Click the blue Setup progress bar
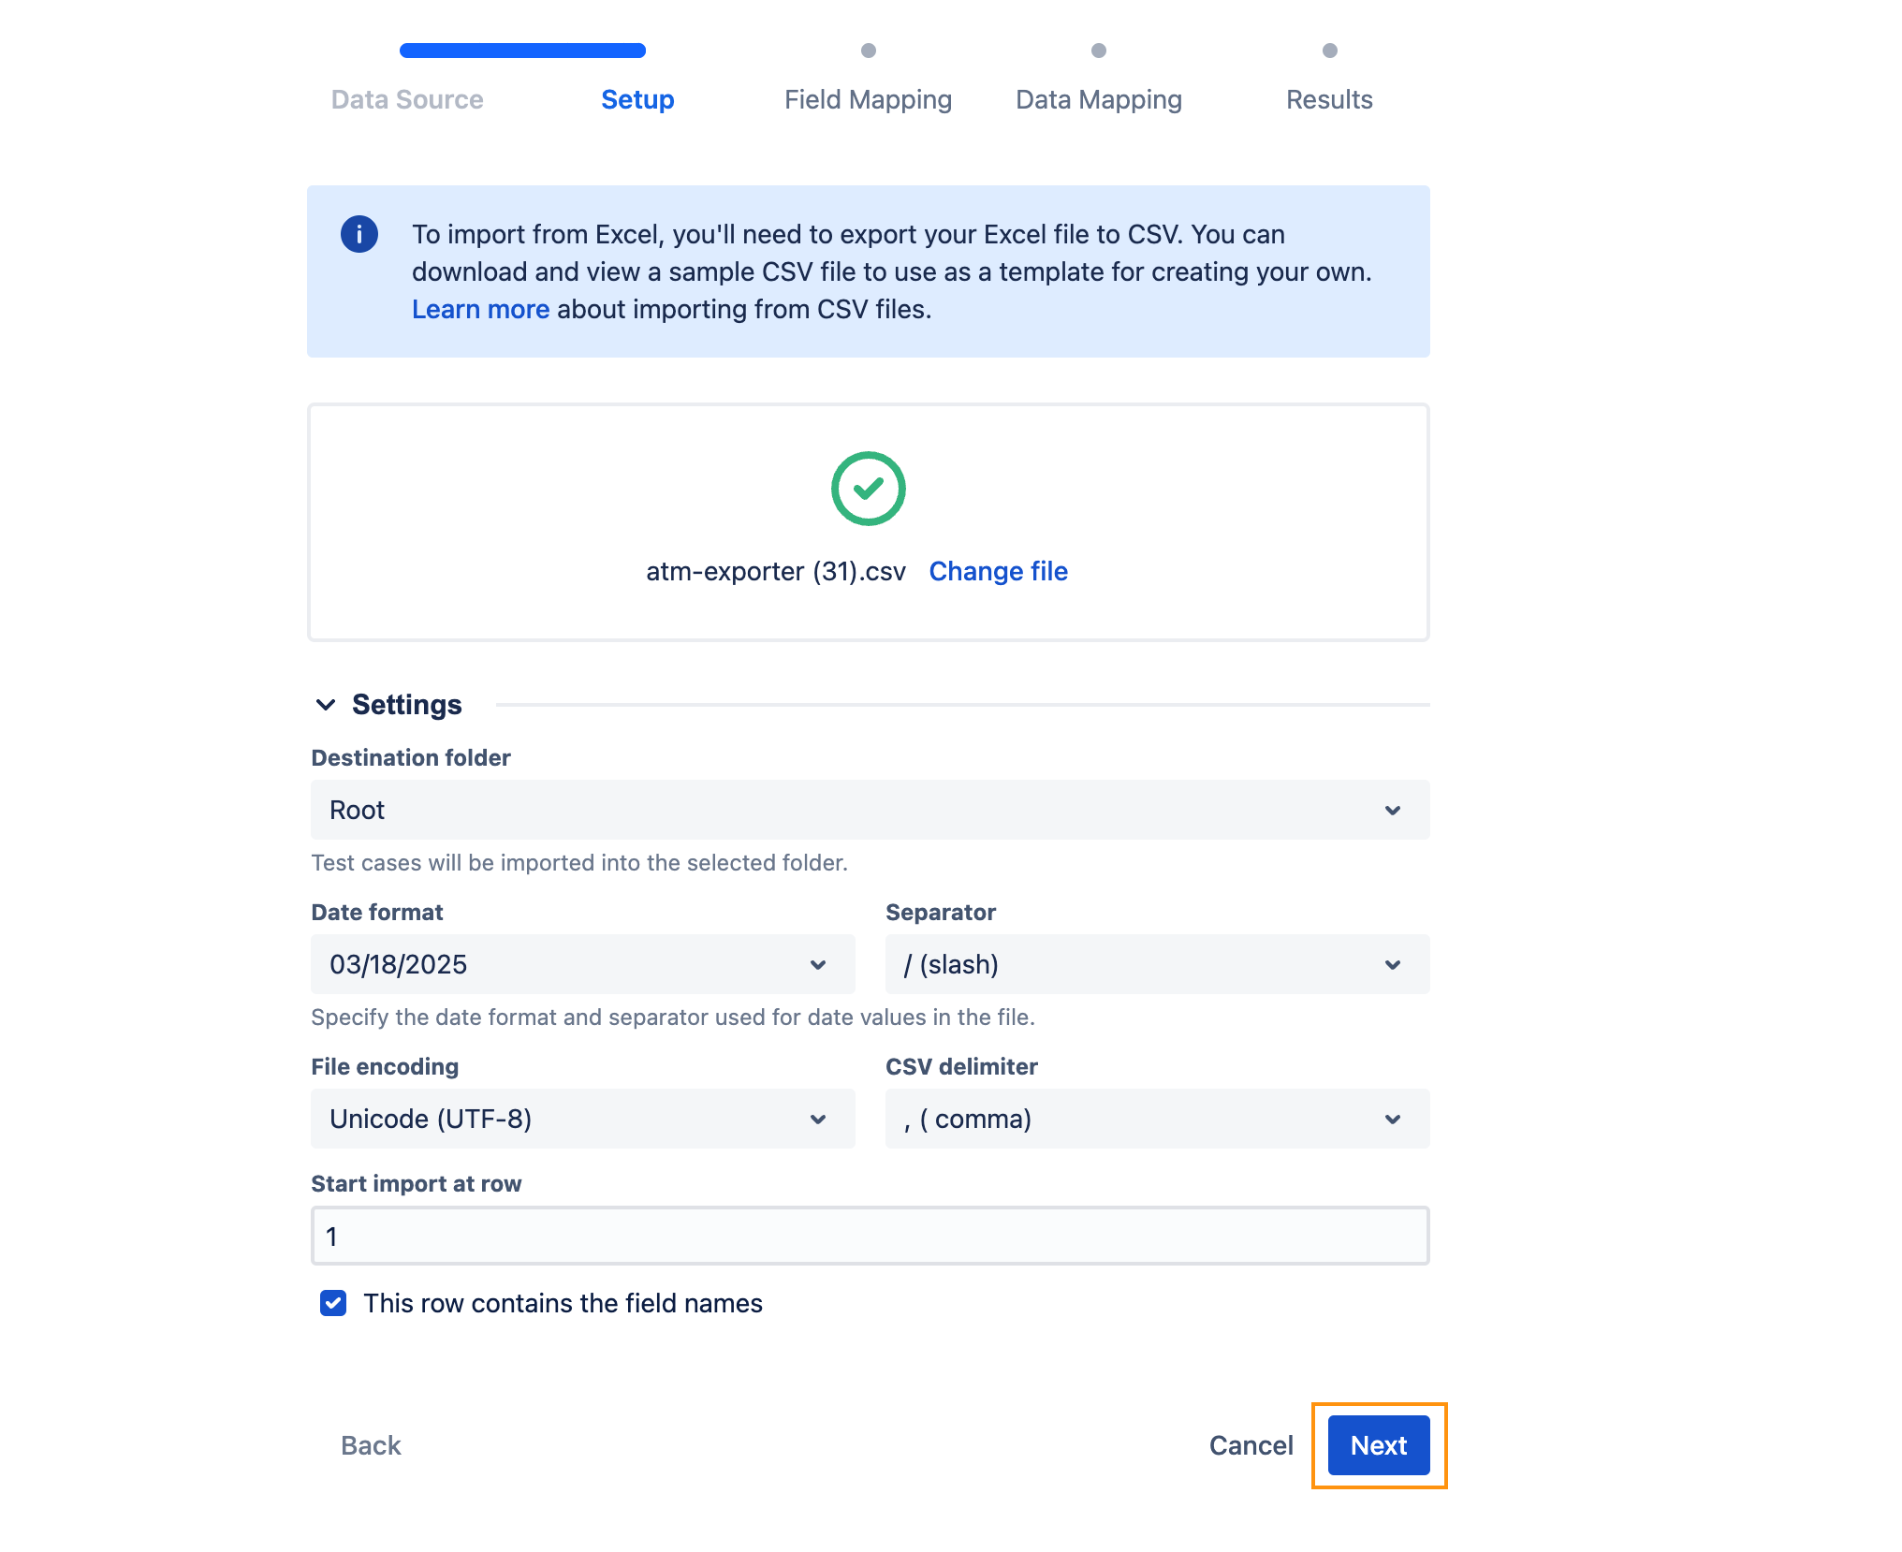 [522, 51]
